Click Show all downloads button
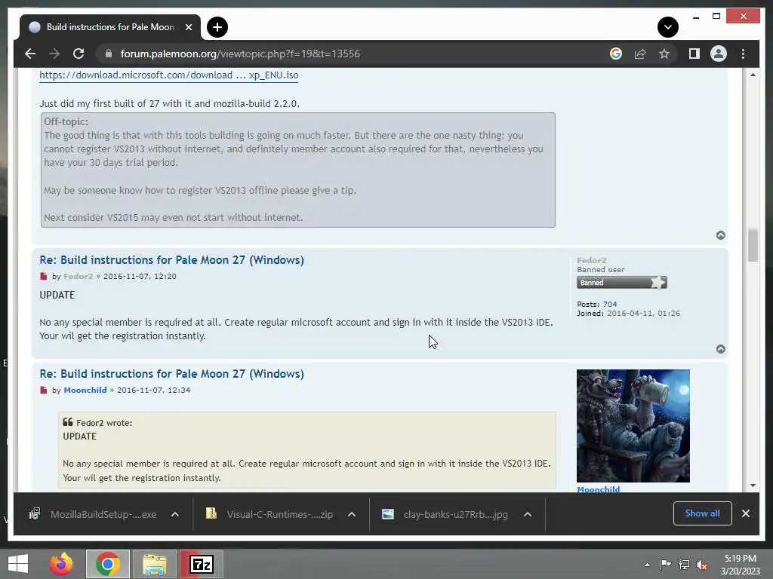The image size is (773, 579). click(702, 513)
